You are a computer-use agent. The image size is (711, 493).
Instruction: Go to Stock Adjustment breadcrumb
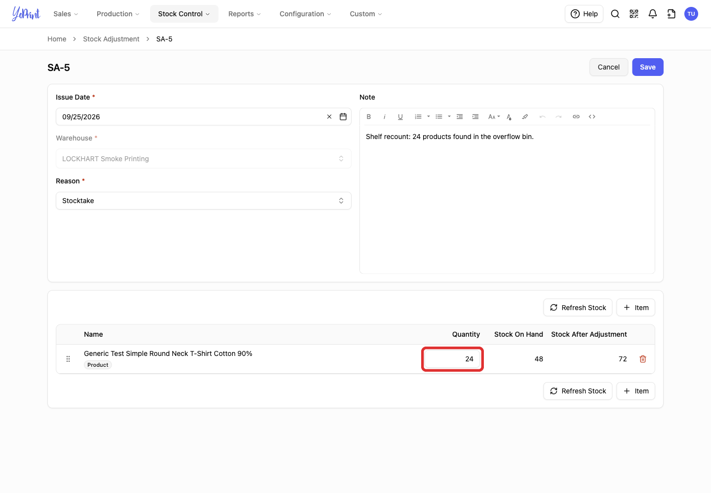(x=111, y=39)
